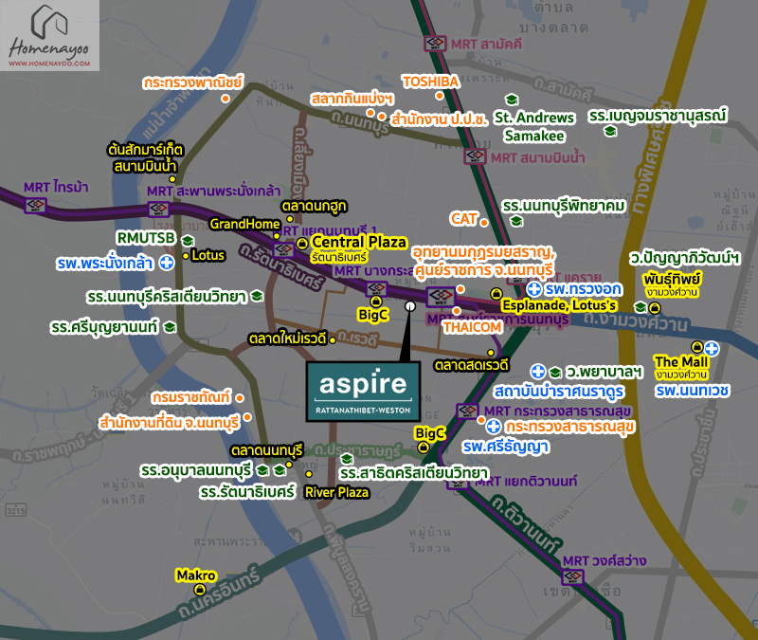Click the MRT สามัคคี station icon
This screenshot has height=640, width=758.
[x=435, y=44]
